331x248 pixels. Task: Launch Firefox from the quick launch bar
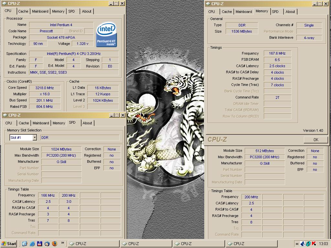point(54,243)
